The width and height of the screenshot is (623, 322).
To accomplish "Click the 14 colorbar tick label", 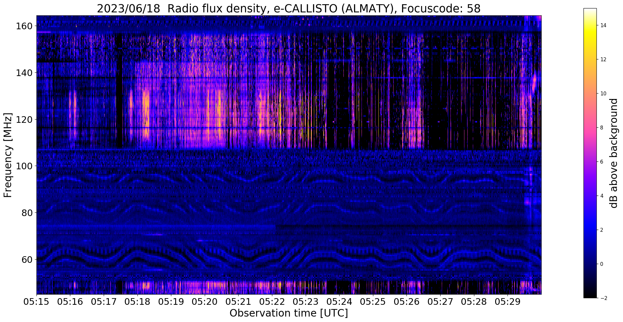I will pyautogui.click(x=603, y=25).
